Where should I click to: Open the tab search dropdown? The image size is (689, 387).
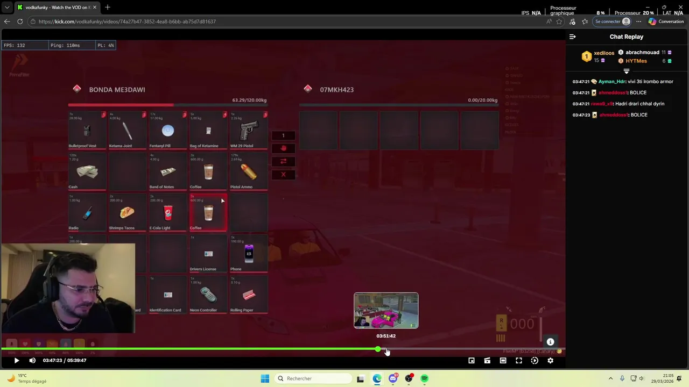[x=6, y=8]
